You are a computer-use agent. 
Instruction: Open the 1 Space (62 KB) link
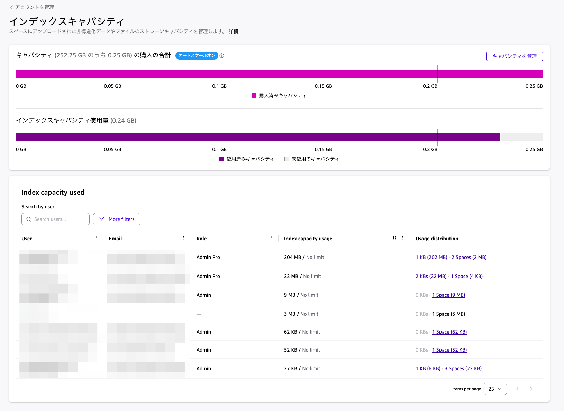click(x=449, y=332)
